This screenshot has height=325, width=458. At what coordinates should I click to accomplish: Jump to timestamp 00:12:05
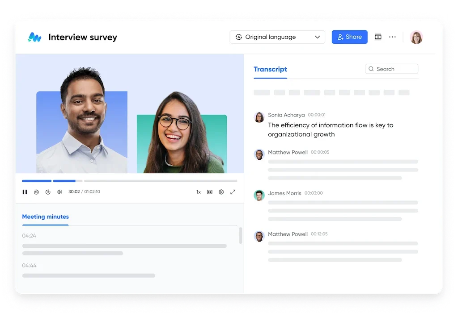point(319,234)
